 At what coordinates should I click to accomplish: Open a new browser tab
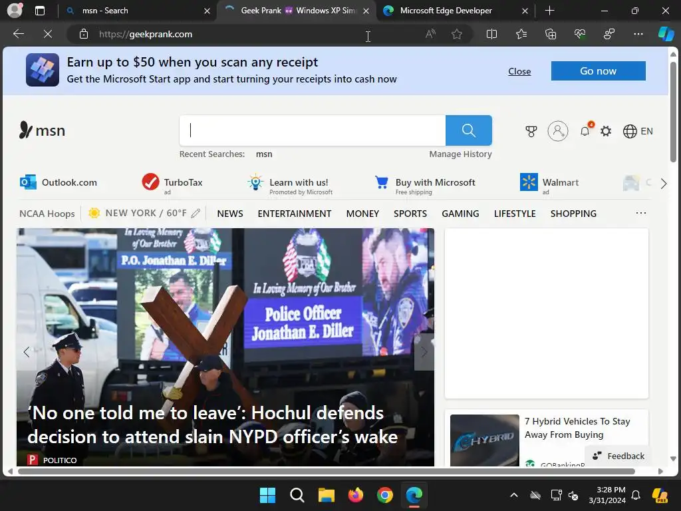(x=549, y=11)
